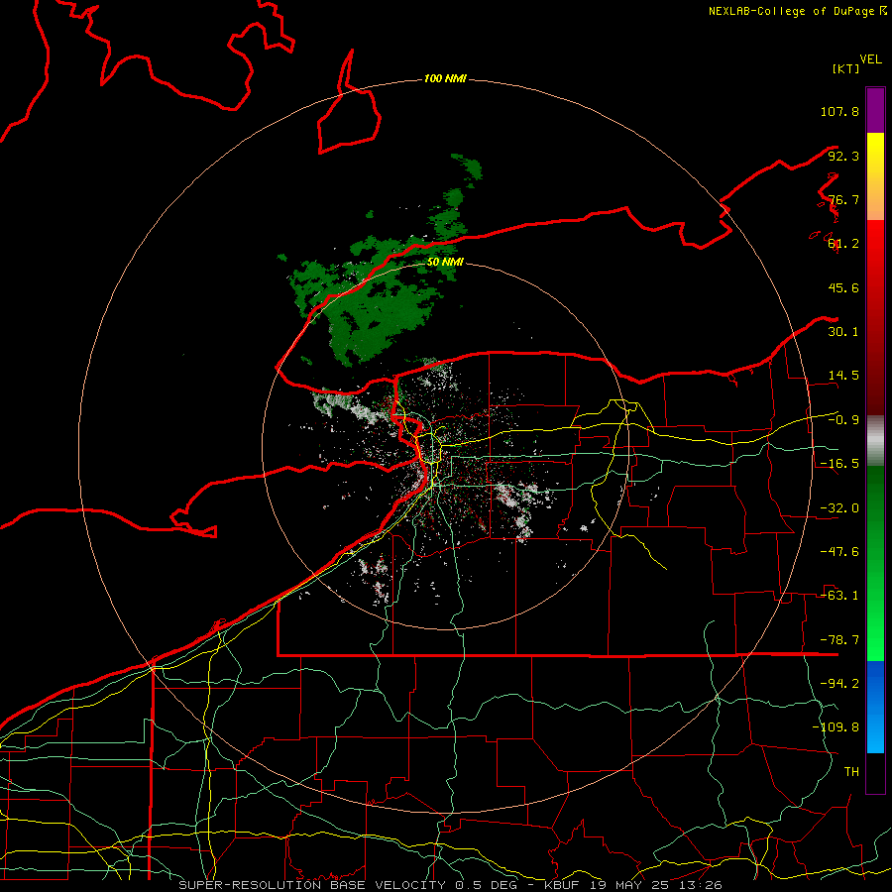Select the -63.1 scale value

[839, 596]
